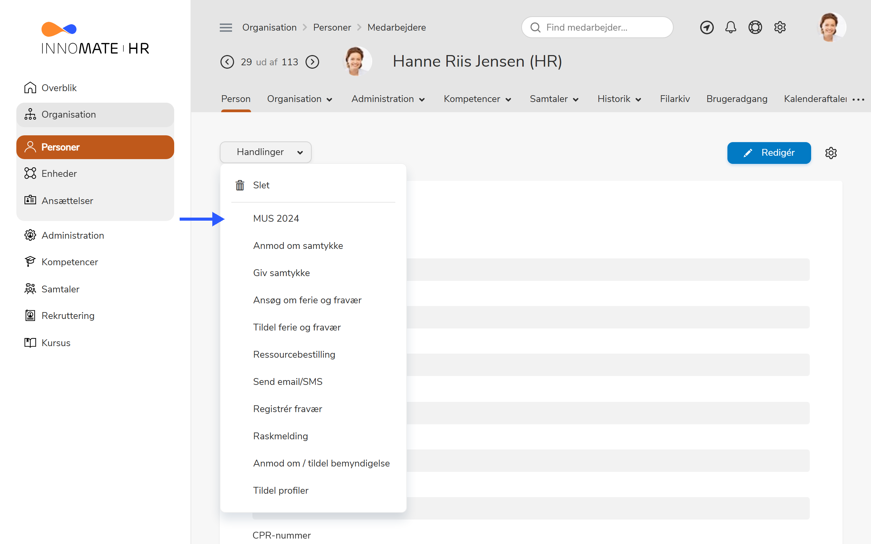Go to previous employee arrow

[227, 62]
